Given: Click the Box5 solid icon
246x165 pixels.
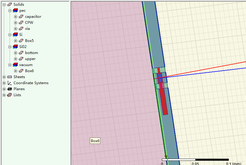Looking at the screenshot, I should pyautogui.click(x=21, y=41).
